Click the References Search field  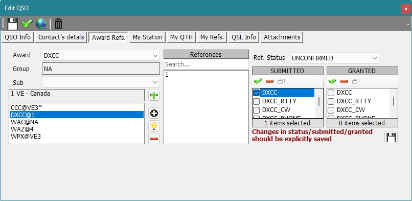click(x=206, y=64)
